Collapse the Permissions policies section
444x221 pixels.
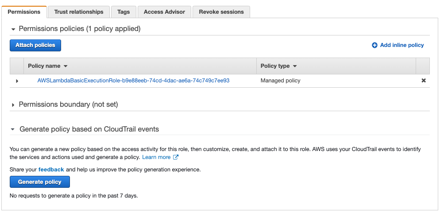[x=13, y=29]
